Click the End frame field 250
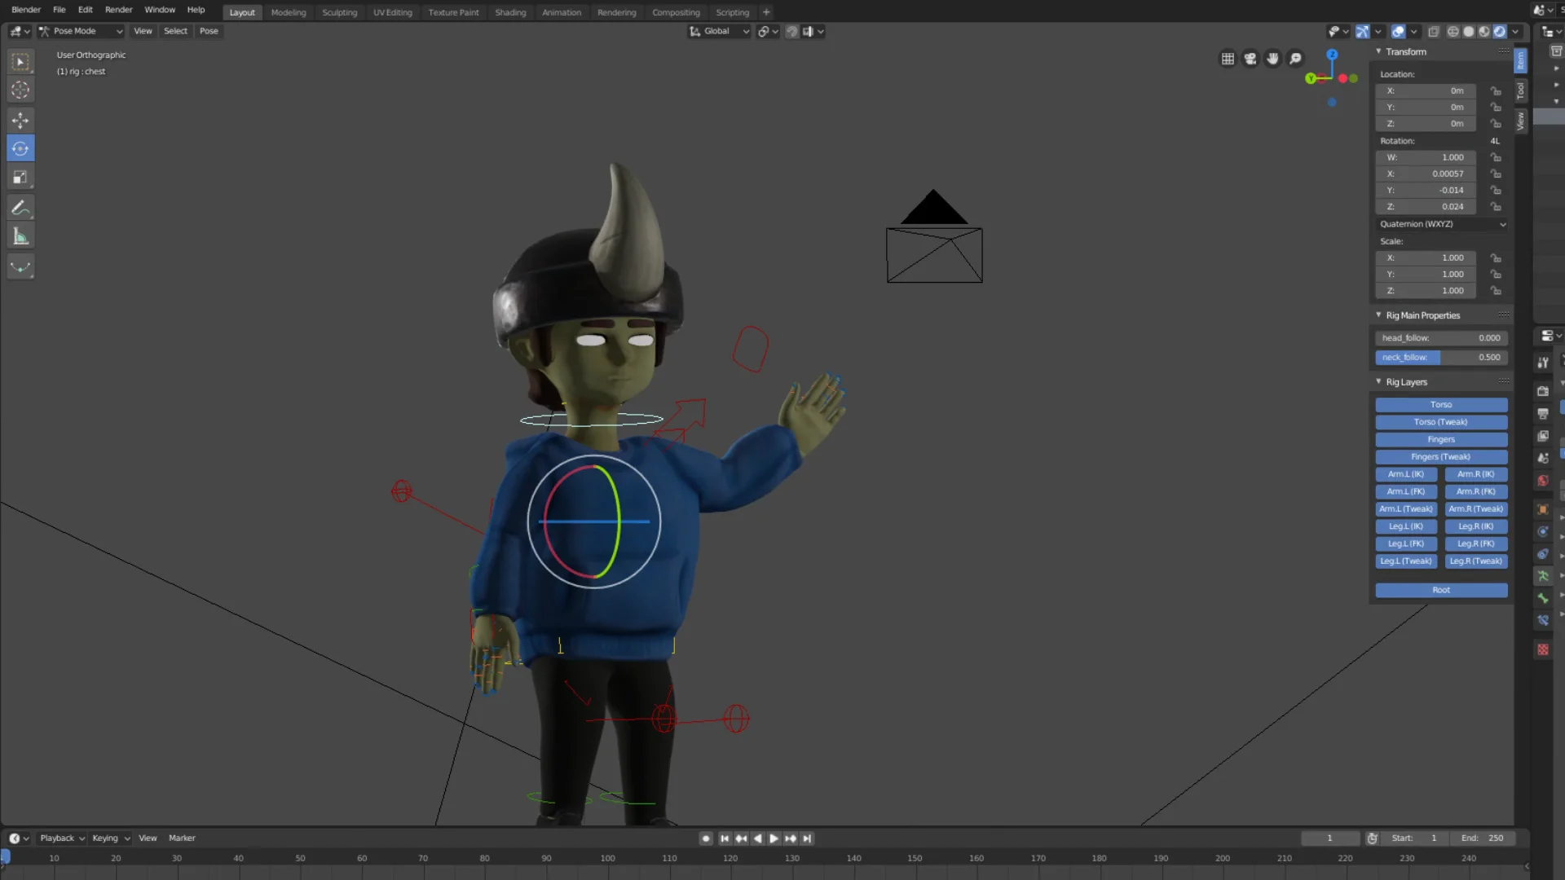 1482,838
